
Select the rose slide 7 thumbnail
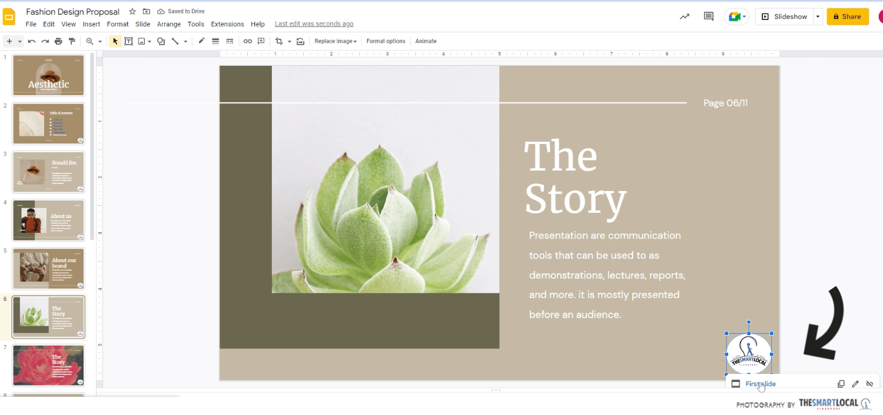click(x=48, y=364)
